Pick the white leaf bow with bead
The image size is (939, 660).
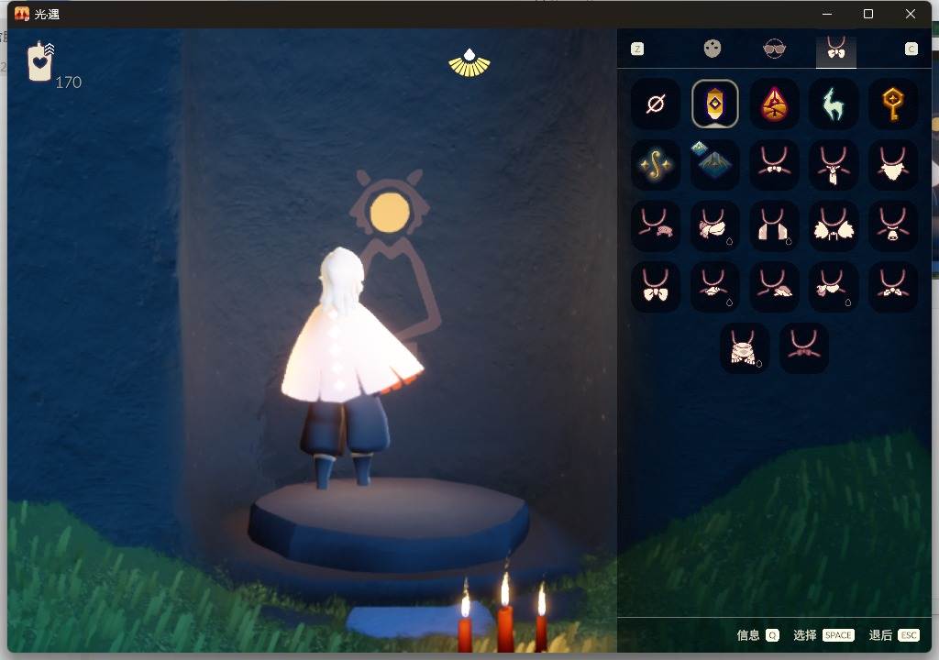click(x=892, y=287)
